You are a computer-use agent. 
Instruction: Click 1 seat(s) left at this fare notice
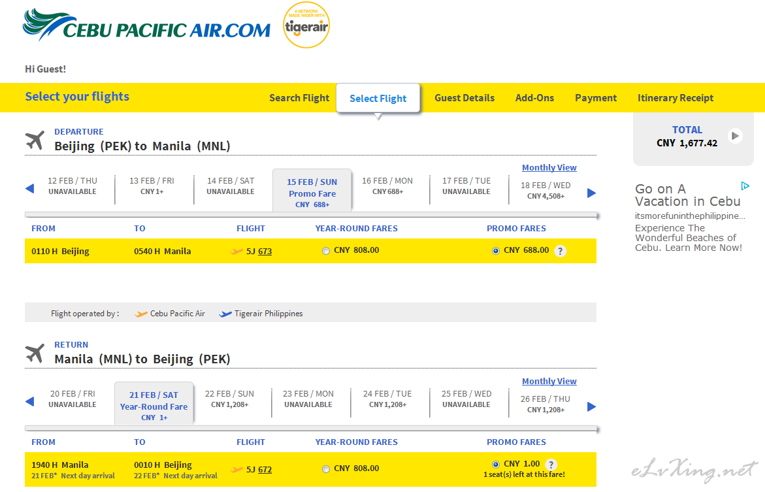pyautogui.click(x=525, y=474)
